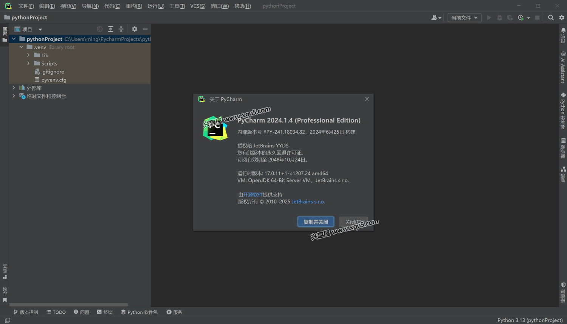Open the TODO tool window
This screenshot has width=567, height=324.
pos(56,312)
